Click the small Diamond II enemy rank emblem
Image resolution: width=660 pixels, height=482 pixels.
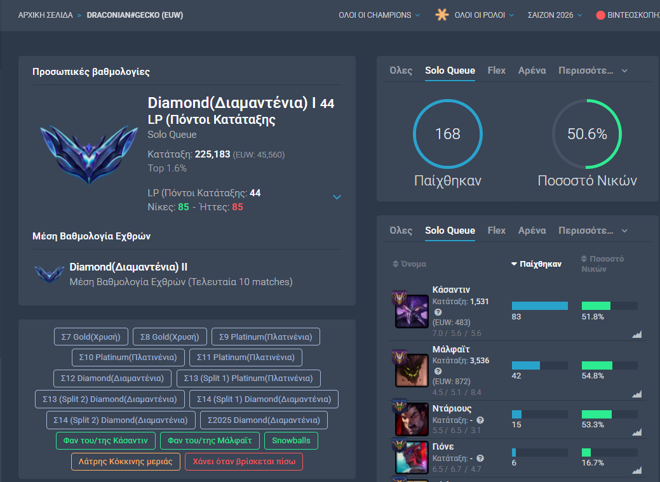point(50,274)
